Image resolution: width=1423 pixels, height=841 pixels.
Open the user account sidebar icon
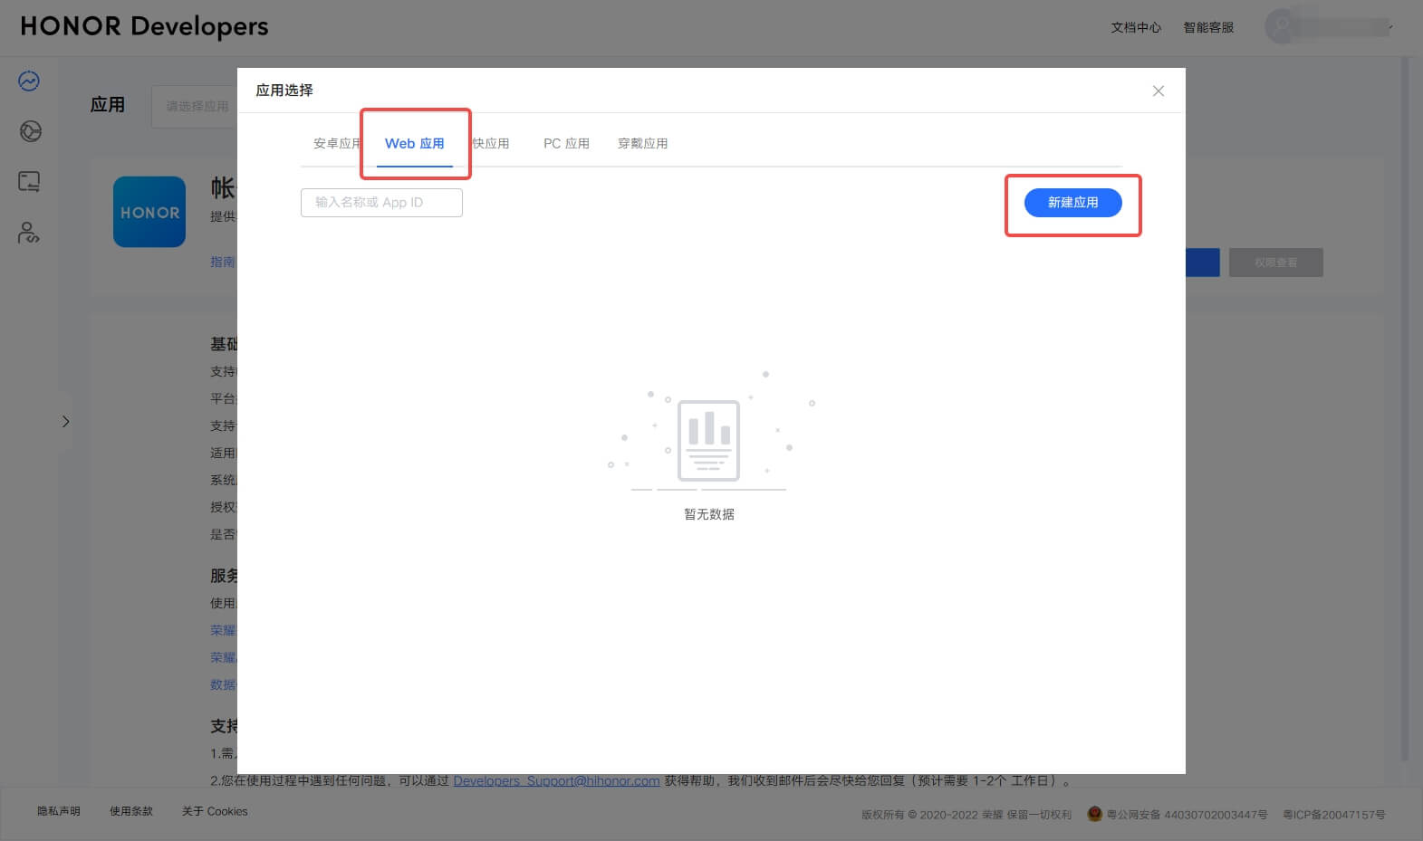point(29,234)
